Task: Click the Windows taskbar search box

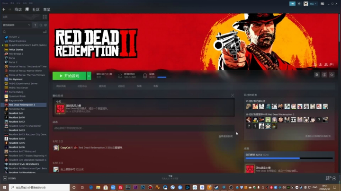Action: [39, 187]
